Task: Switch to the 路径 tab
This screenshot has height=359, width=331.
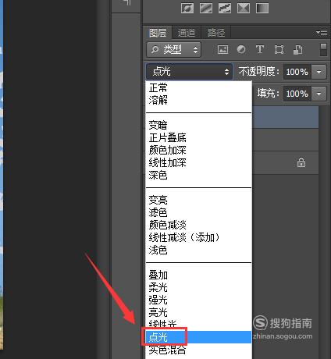Action: [216, 33]
